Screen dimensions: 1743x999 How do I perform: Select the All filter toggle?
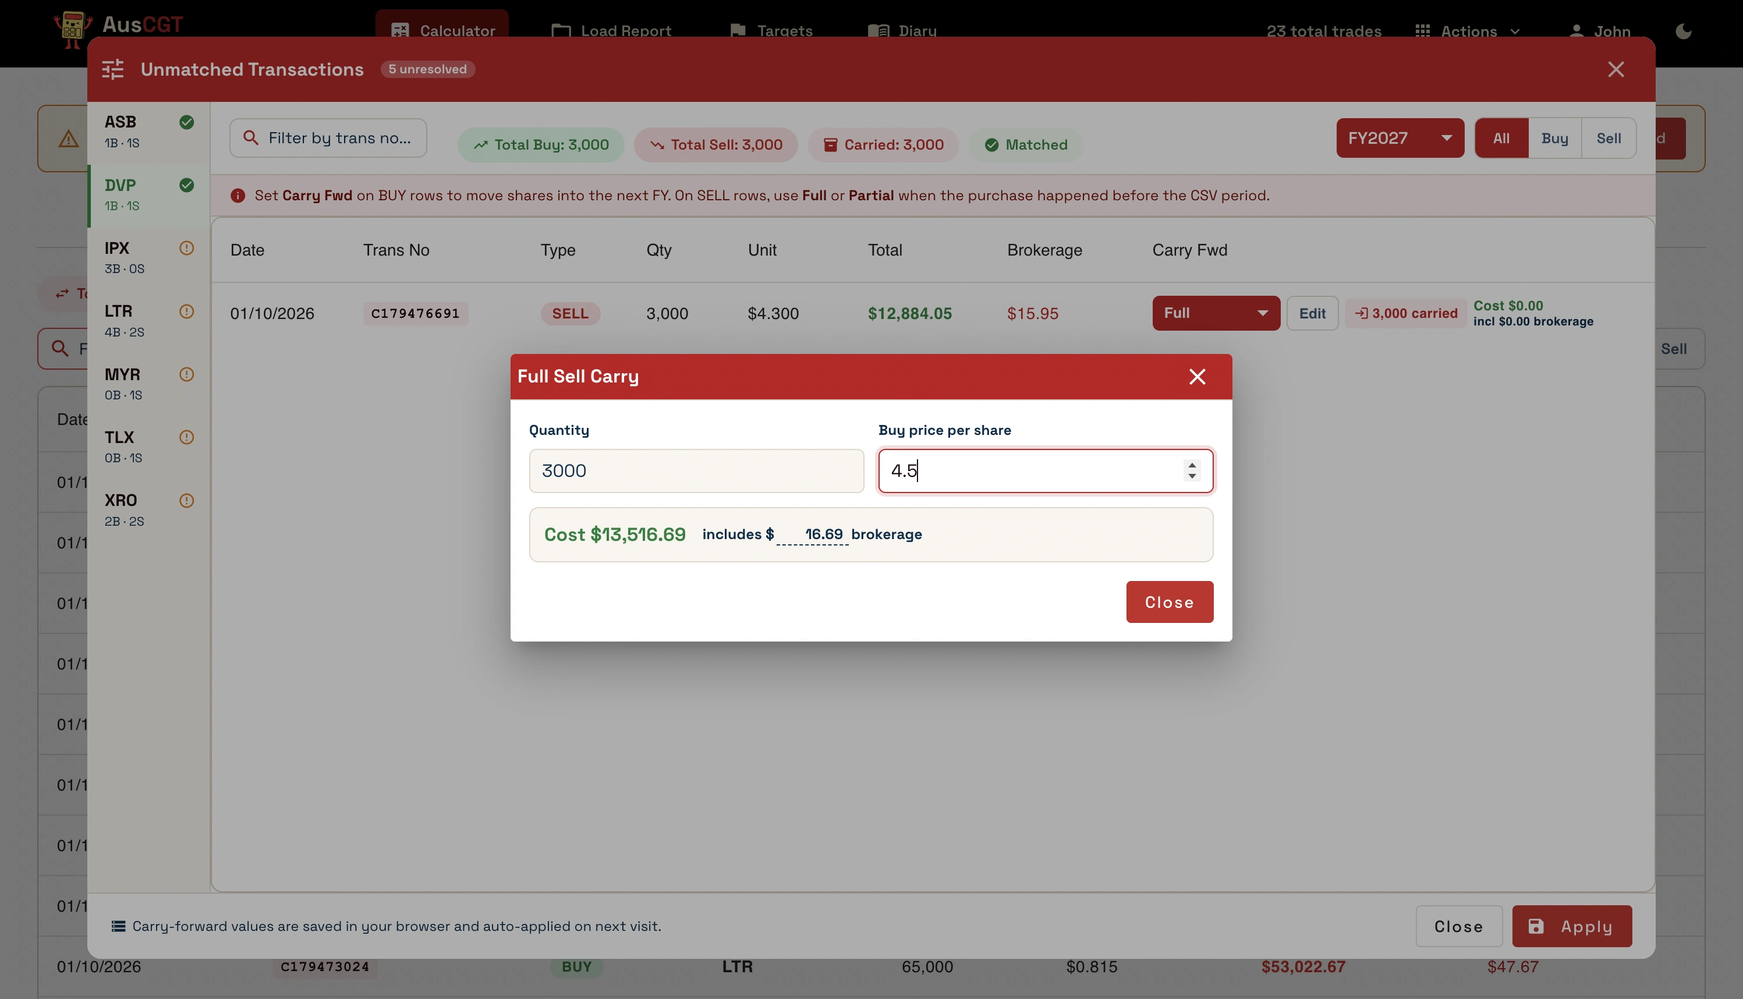click(x=1501, y=138)
